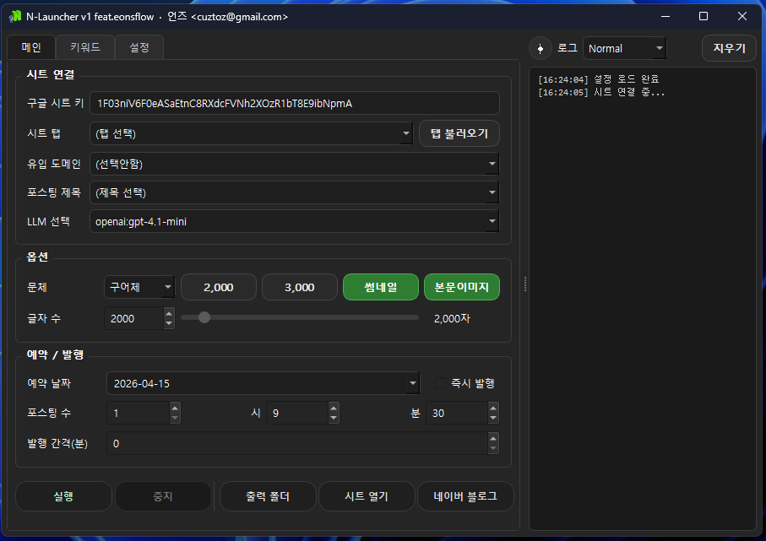
Task: Expand the 유입 도메인 dropdown
Action: point(295,164)
